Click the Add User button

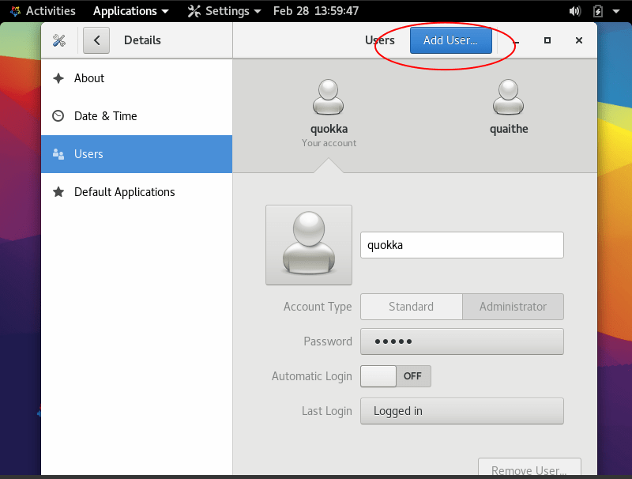point(450,40)
